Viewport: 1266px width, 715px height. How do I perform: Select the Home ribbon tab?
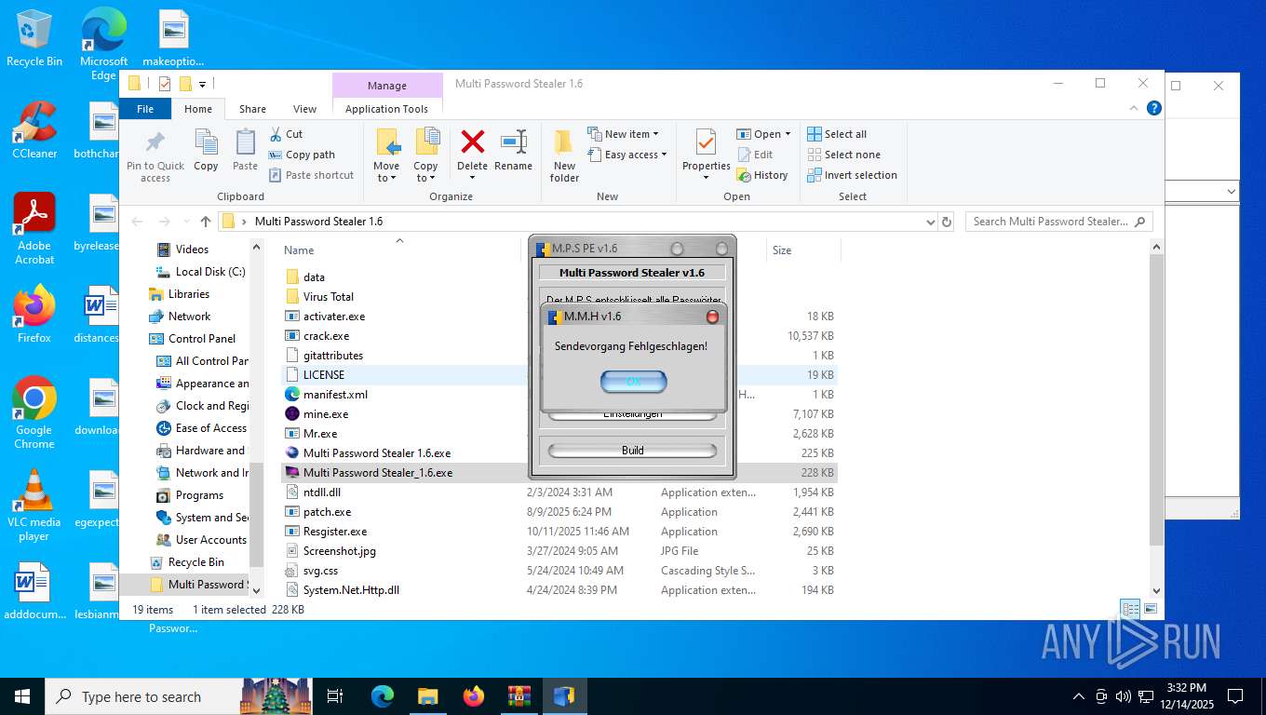(198, 109)
